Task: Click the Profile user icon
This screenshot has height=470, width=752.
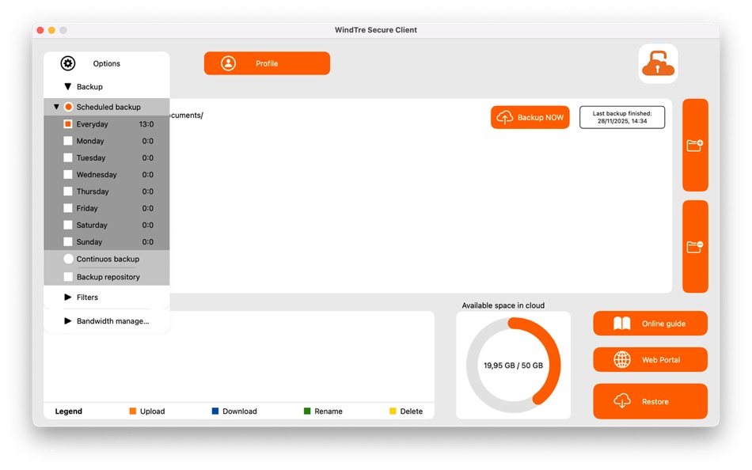Action: point(229,63)
